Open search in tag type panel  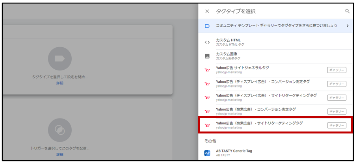point(347,11)
